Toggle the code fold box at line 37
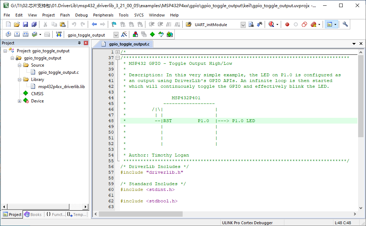 (117, 58)
